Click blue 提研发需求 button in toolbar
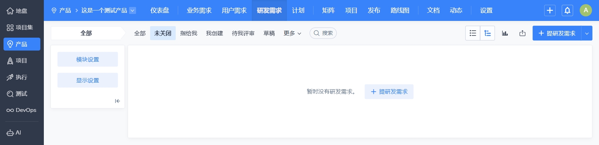599x145 pixels. (x=557, y=33)
